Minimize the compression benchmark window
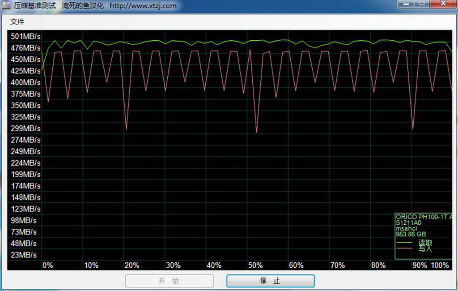Image resolution: width=458 pixels, height=291 pixels. click(x=406, y=4)
